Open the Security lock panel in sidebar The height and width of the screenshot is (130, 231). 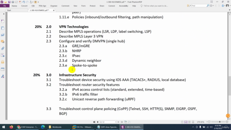coord(3,62)
